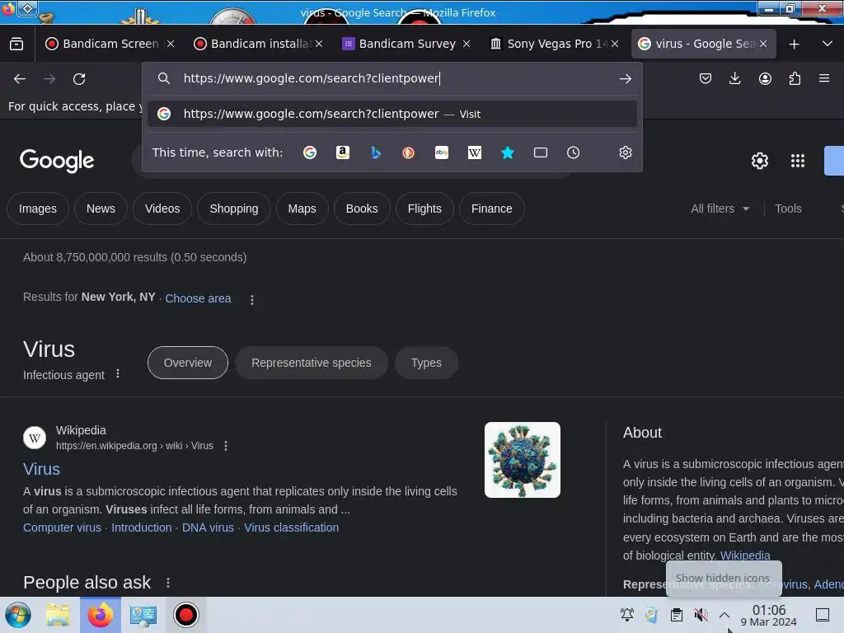Open the Pocket save icon

pos(706,78)
